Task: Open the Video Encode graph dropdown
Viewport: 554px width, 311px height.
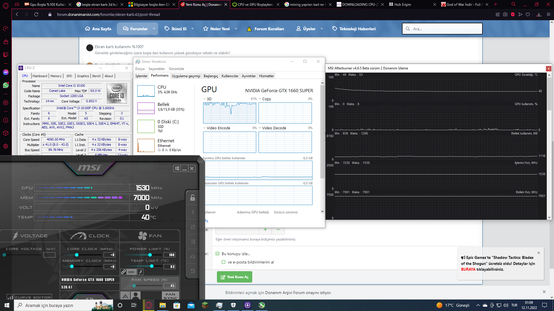Action: 205,128
